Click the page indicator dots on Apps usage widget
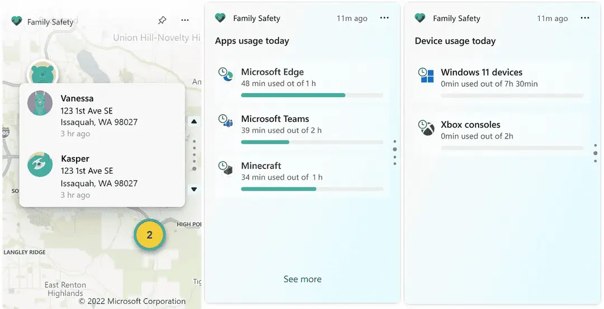Image resolution: width=604 pixels, height=309 pixels. point(395,153)
